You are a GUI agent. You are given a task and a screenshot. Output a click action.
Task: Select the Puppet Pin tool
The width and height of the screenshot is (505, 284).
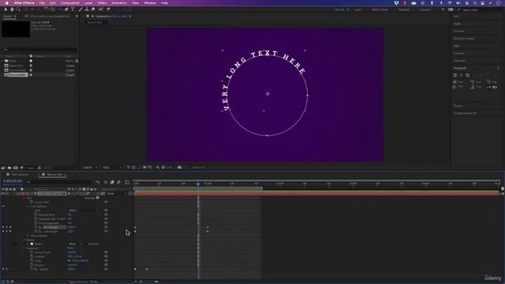coord(109,9)
